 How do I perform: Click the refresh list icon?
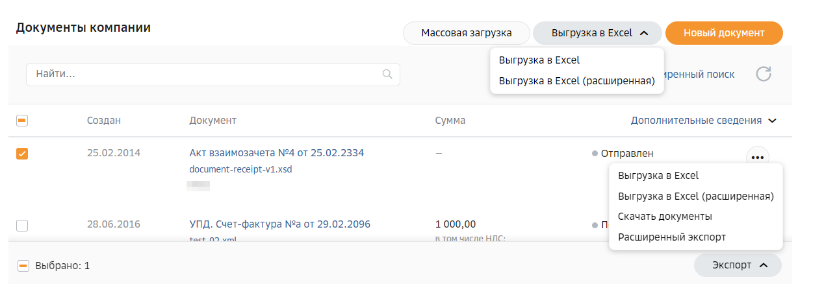click(x=764, y=74)
